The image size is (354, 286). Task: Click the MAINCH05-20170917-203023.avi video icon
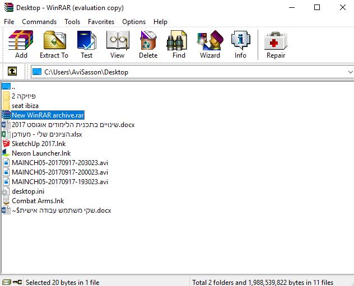pos(6,162)
